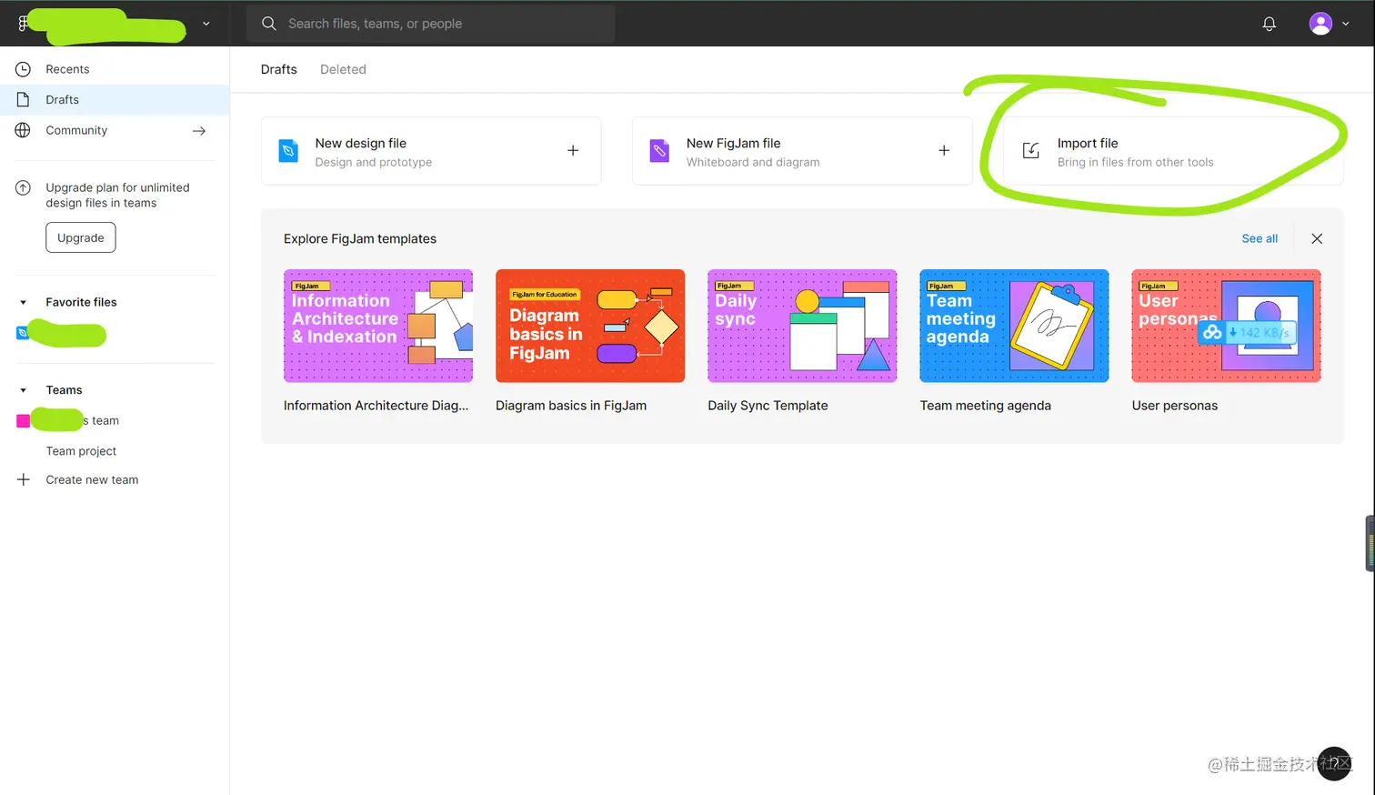The image size is (1375, 795).
Task: Click the Recents clock icon
Action: point(23,69)
